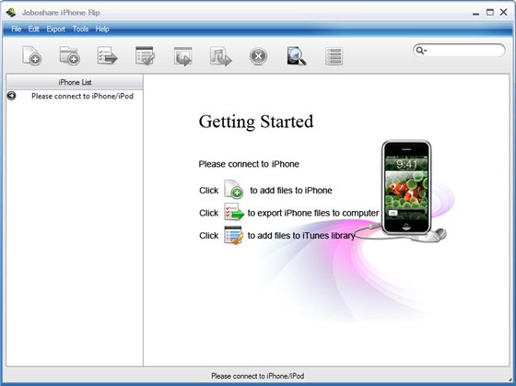Click the Export checked files to computer toolbar icon
Screen dimensions: 516x386
tap(107, 55)
